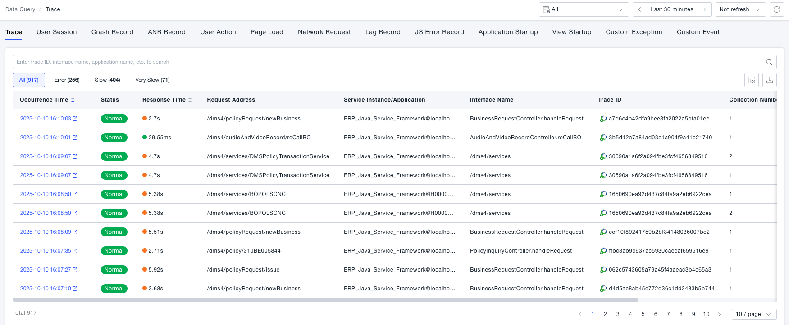This screenshot has height=325, width=789.
Task: Open trace at 2025-10-10 16:08:09
Action: 46,232
